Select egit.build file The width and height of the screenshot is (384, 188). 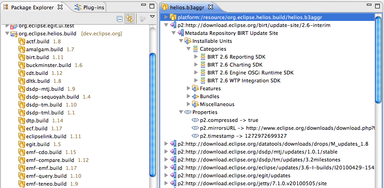coord(38,144)
